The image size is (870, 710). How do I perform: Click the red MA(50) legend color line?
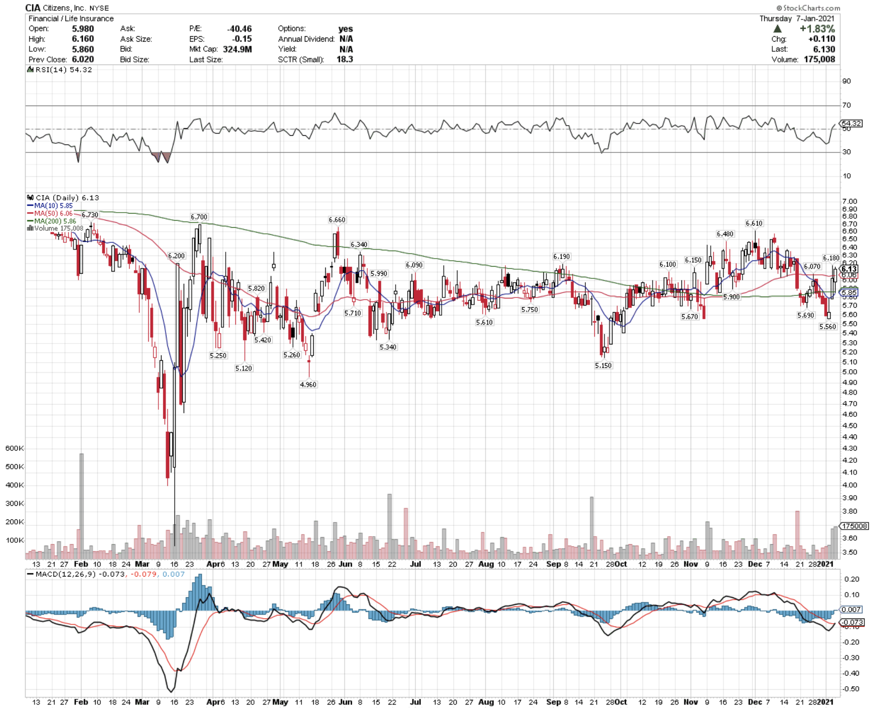point(30,213)
